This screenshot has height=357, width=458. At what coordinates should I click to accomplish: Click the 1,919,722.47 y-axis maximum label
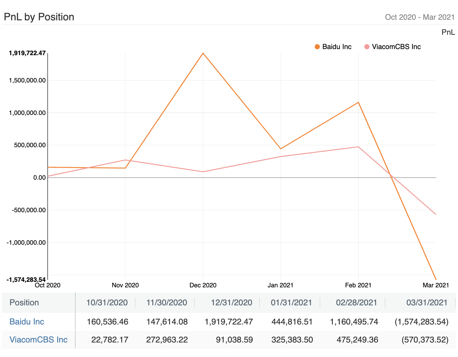(27, 53)
